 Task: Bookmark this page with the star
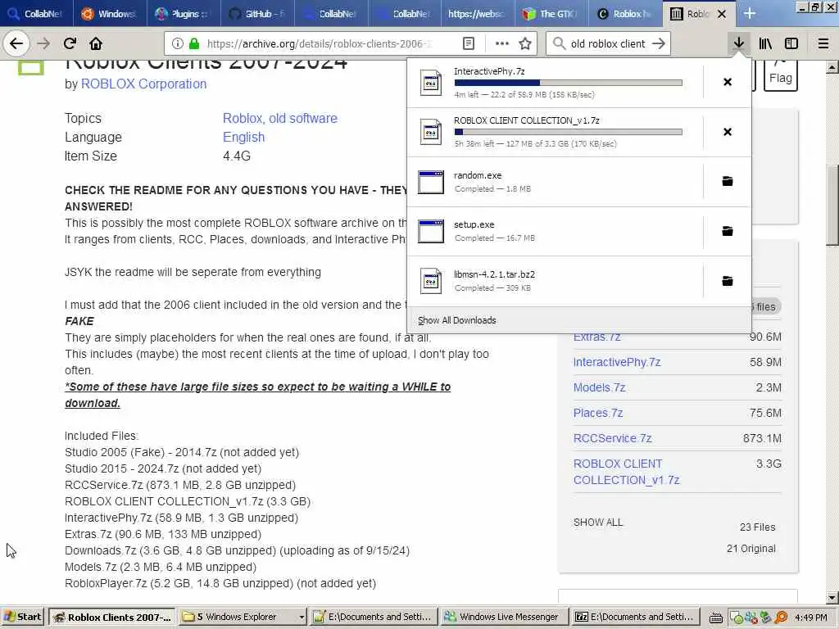point(525,44)
